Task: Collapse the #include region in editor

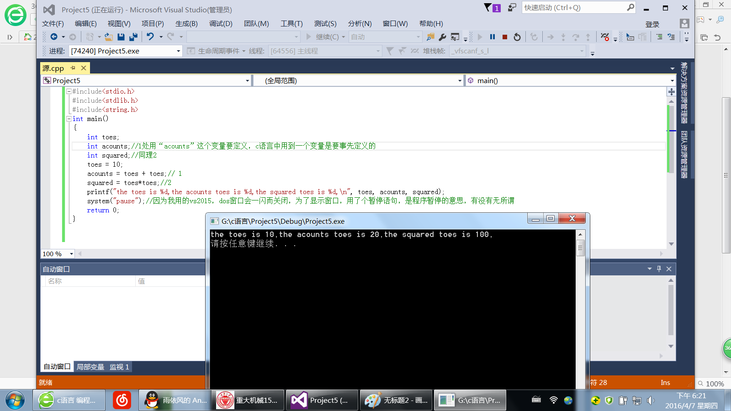Action: [x=69, y=91]
